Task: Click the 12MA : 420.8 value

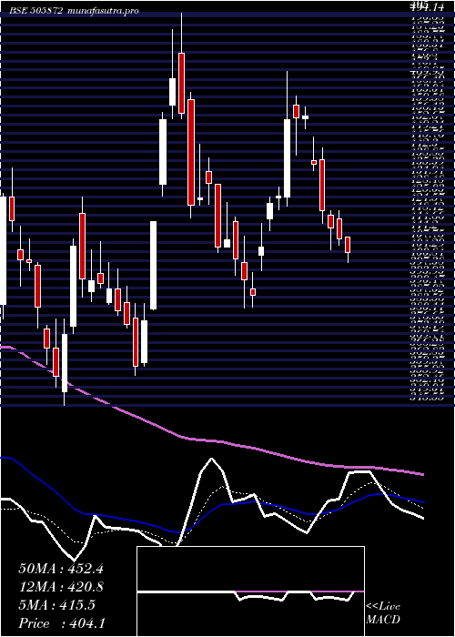Action: pyautogui.click(x=61, y=587)
